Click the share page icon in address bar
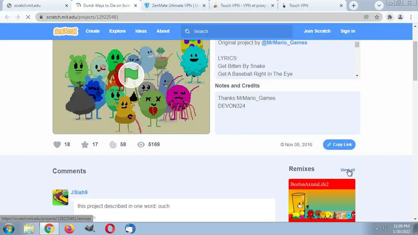Screen dimensions: 418x235 366,17
